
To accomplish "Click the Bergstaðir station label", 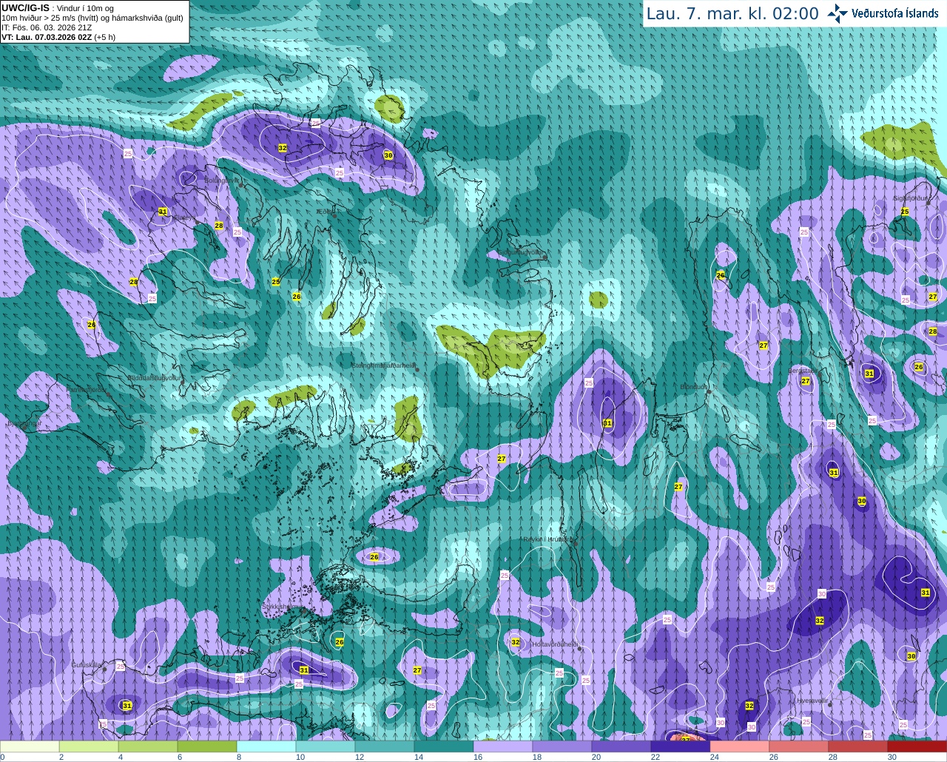I will pos(802,371).
